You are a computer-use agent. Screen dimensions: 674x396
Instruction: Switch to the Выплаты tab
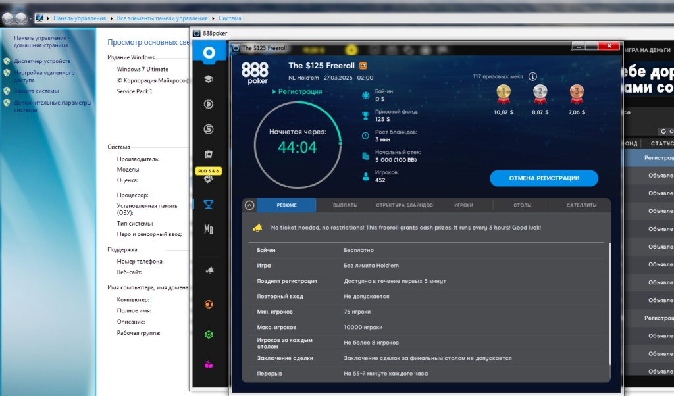point(345,205)
